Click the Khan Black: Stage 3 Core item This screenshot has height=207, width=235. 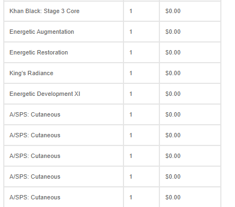45,11
